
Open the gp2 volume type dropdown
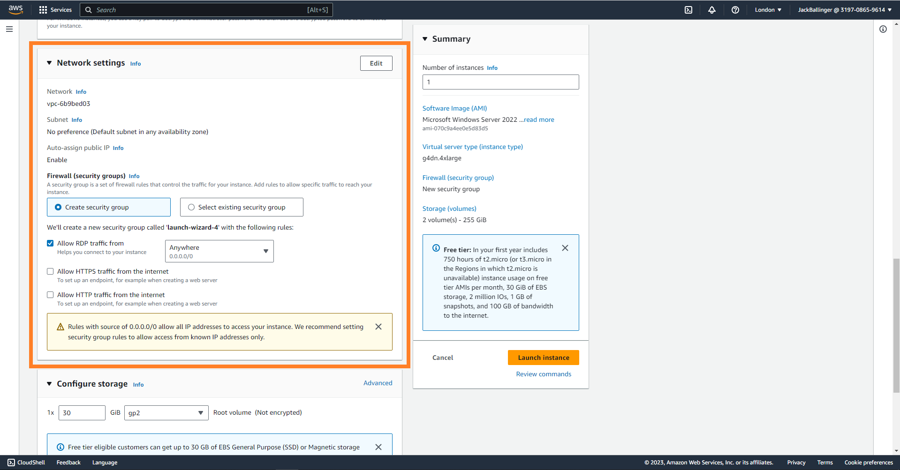tap(166, 413)
